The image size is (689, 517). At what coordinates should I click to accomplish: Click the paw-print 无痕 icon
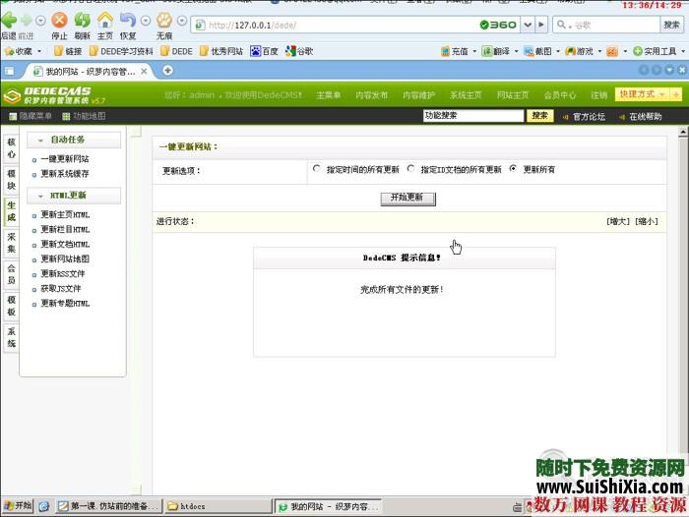tap(164, 21)
